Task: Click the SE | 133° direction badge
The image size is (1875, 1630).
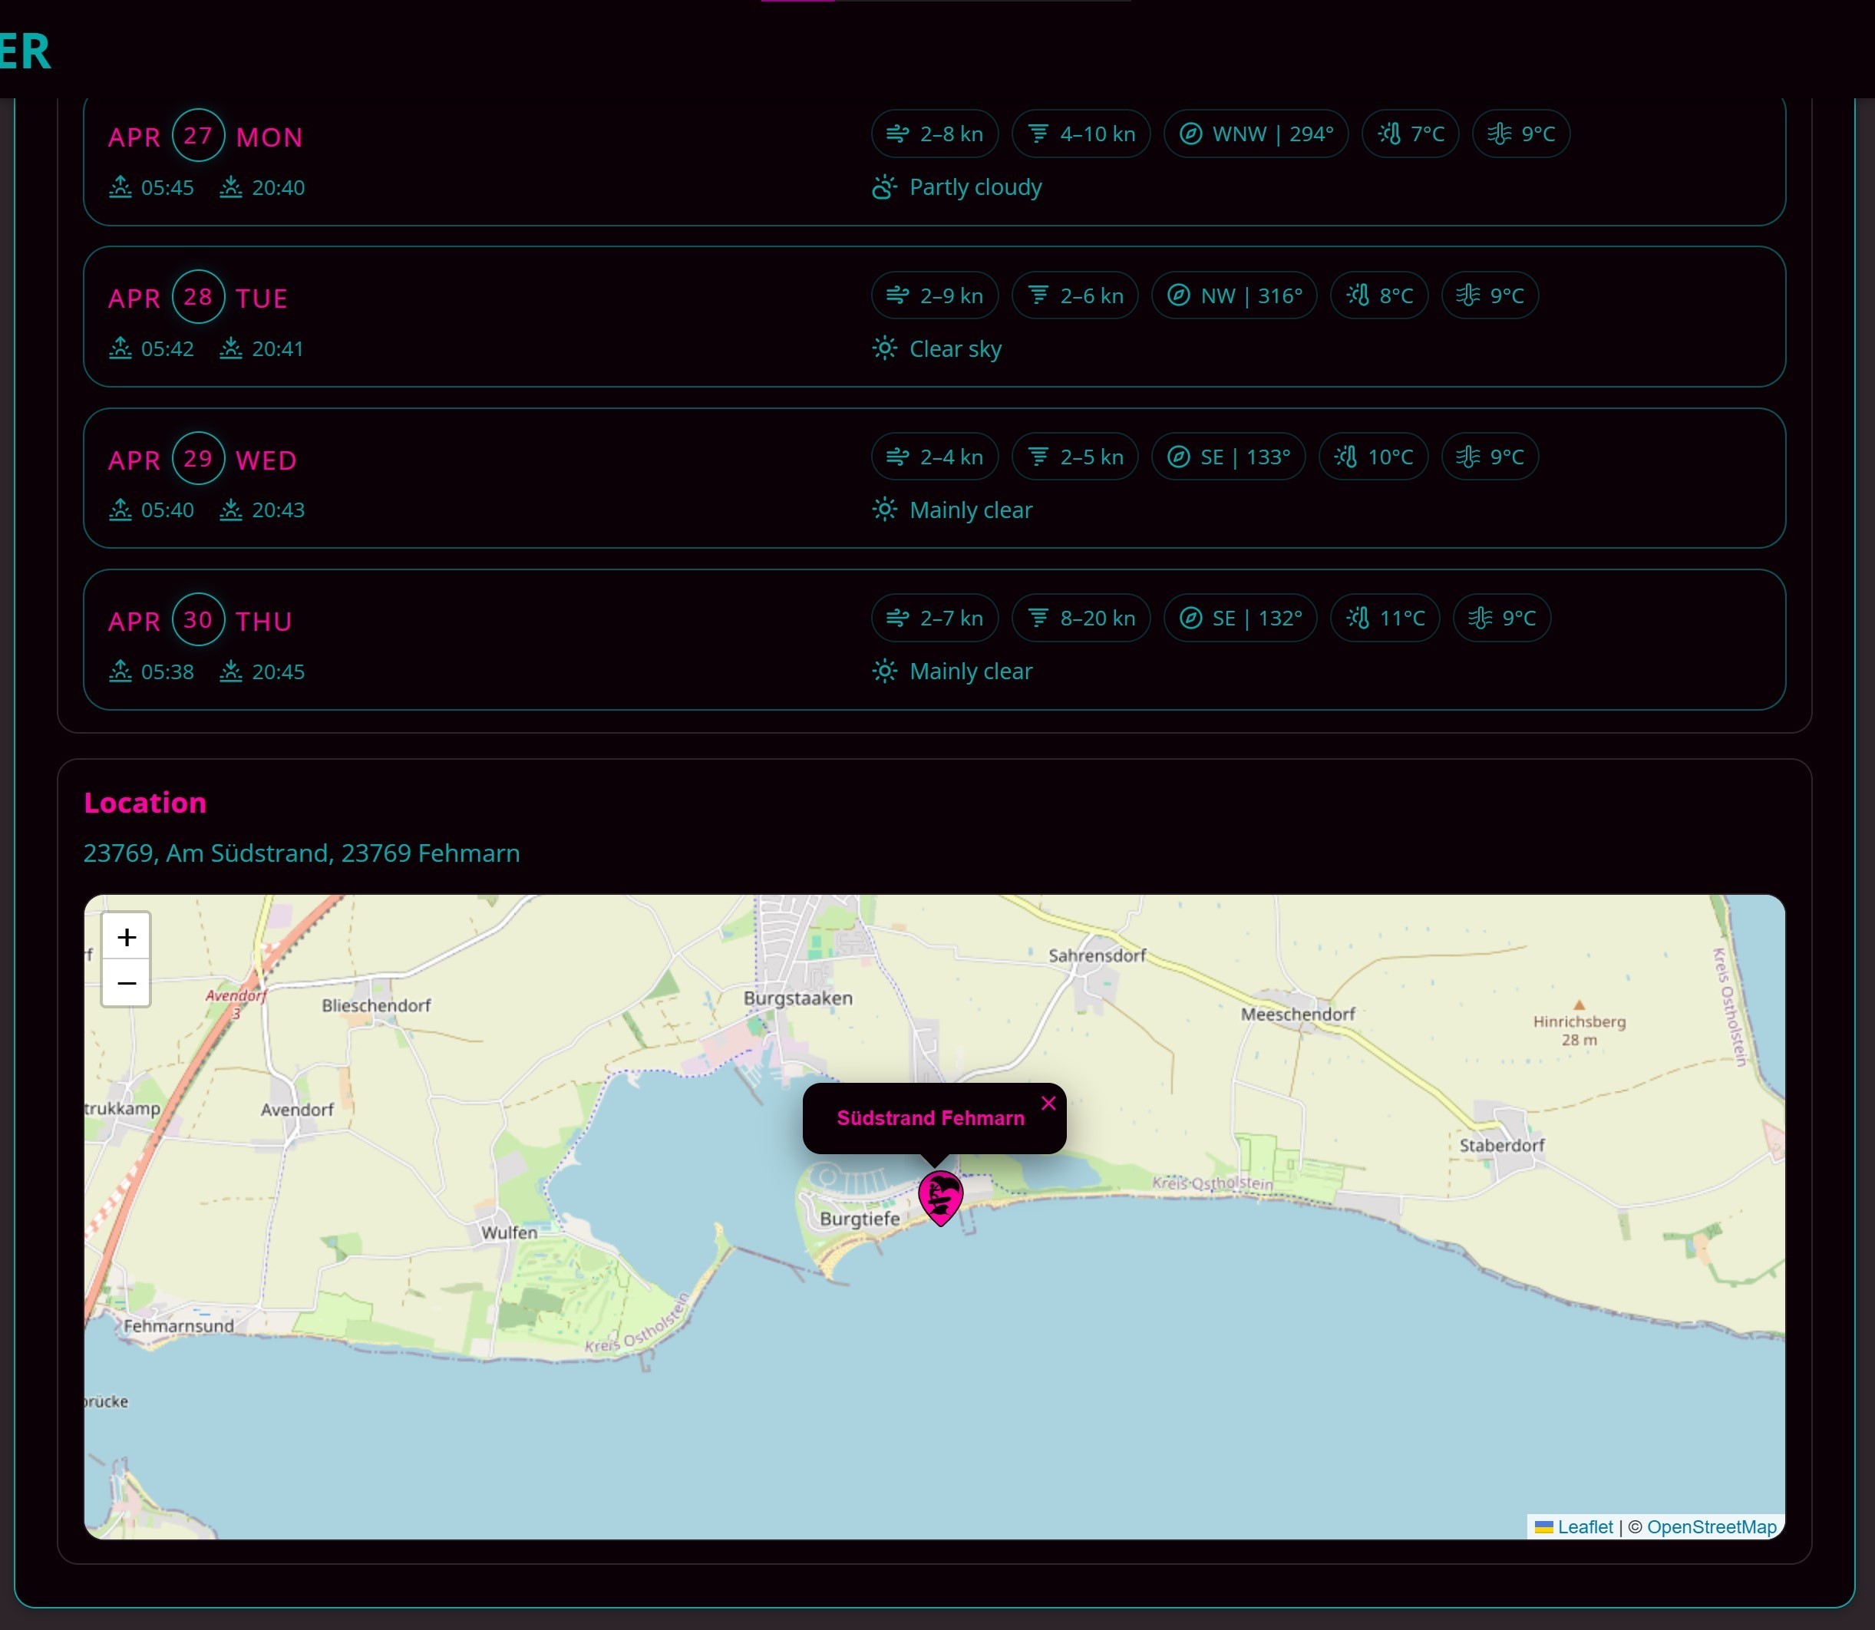Action: pos(1228,457)
